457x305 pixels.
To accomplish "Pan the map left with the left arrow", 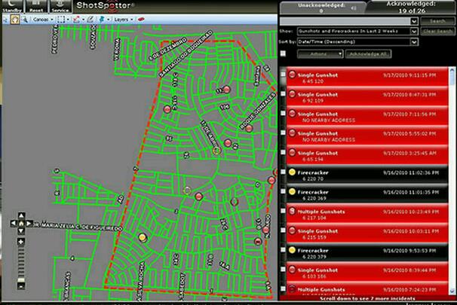I will pos(14,223).
